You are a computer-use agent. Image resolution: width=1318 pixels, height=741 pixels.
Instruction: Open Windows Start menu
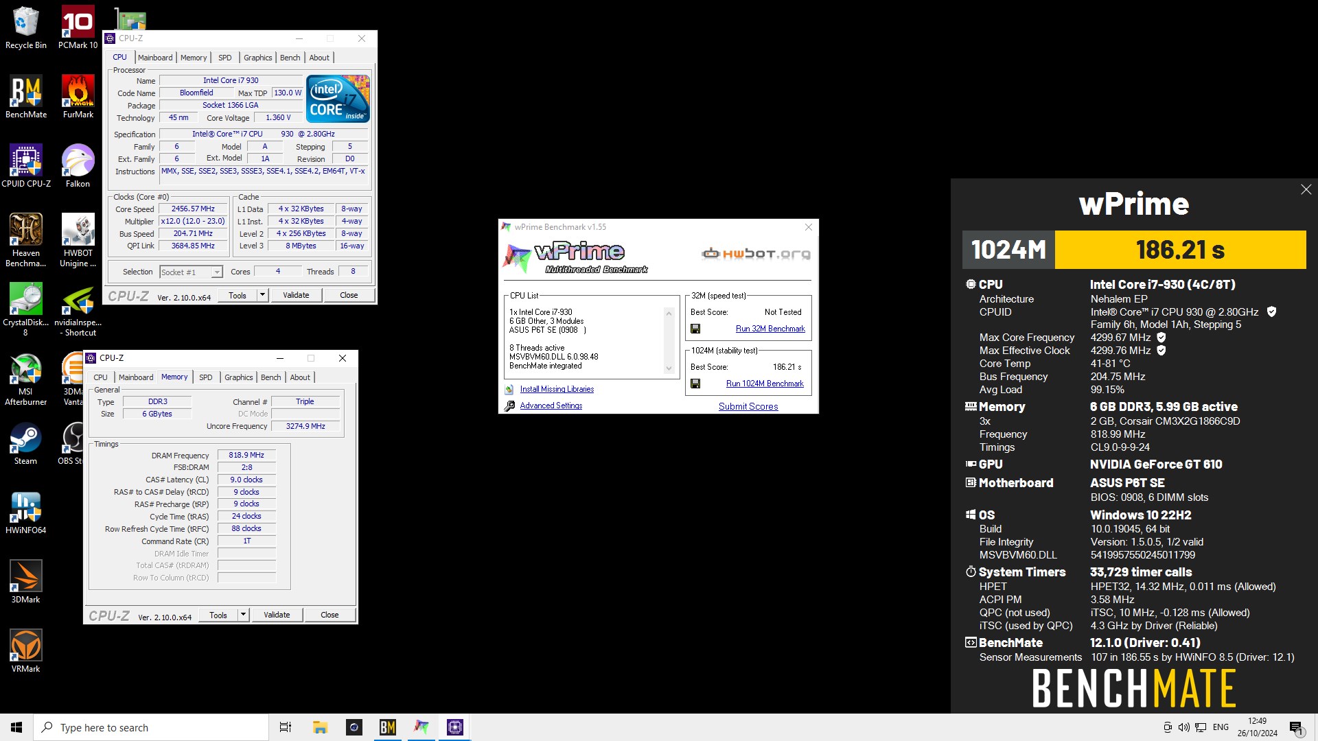point(16,727)
